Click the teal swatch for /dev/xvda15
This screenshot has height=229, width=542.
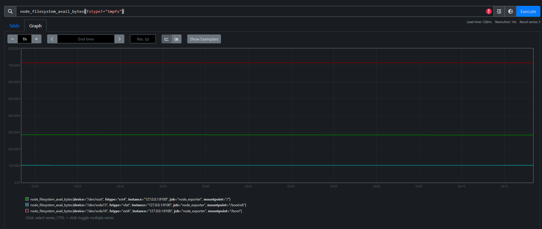27,205
